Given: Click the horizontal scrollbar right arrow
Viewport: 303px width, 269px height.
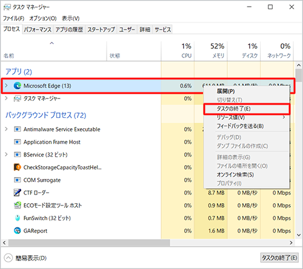Looking at the screenshot, I should click(x=291, y=242).
